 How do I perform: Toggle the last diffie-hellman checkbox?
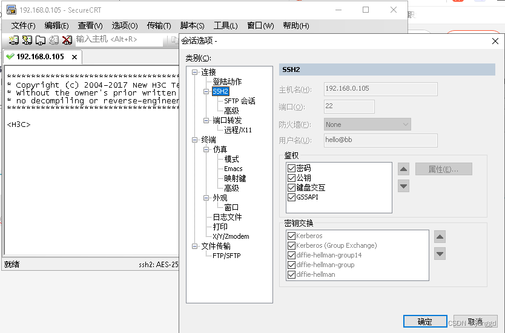click(x=291, y=274)
